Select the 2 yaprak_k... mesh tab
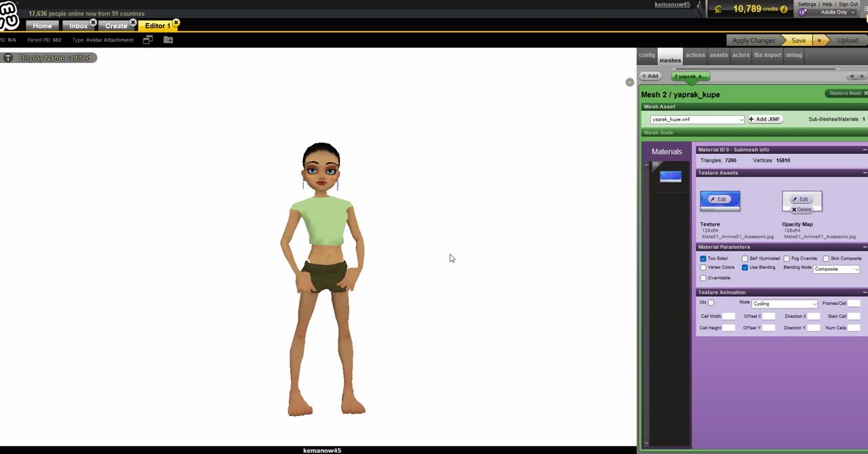The image size is (868, 454). click(x=690, y=77)
